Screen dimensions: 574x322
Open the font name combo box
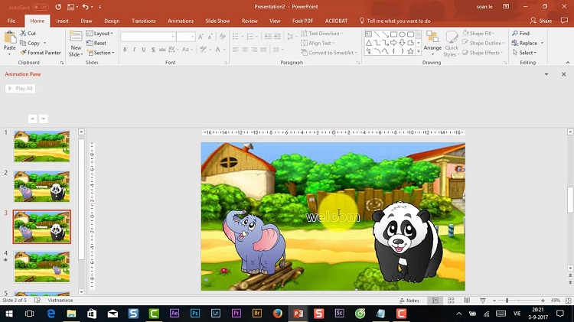[148, 37]
